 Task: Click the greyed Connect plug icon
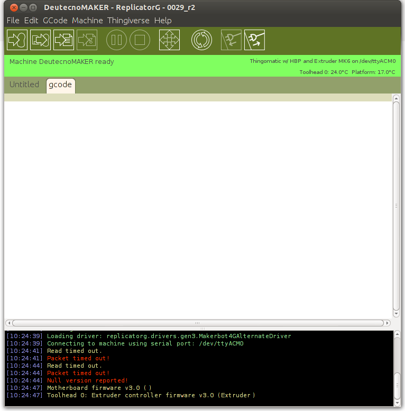coord(231,40)
